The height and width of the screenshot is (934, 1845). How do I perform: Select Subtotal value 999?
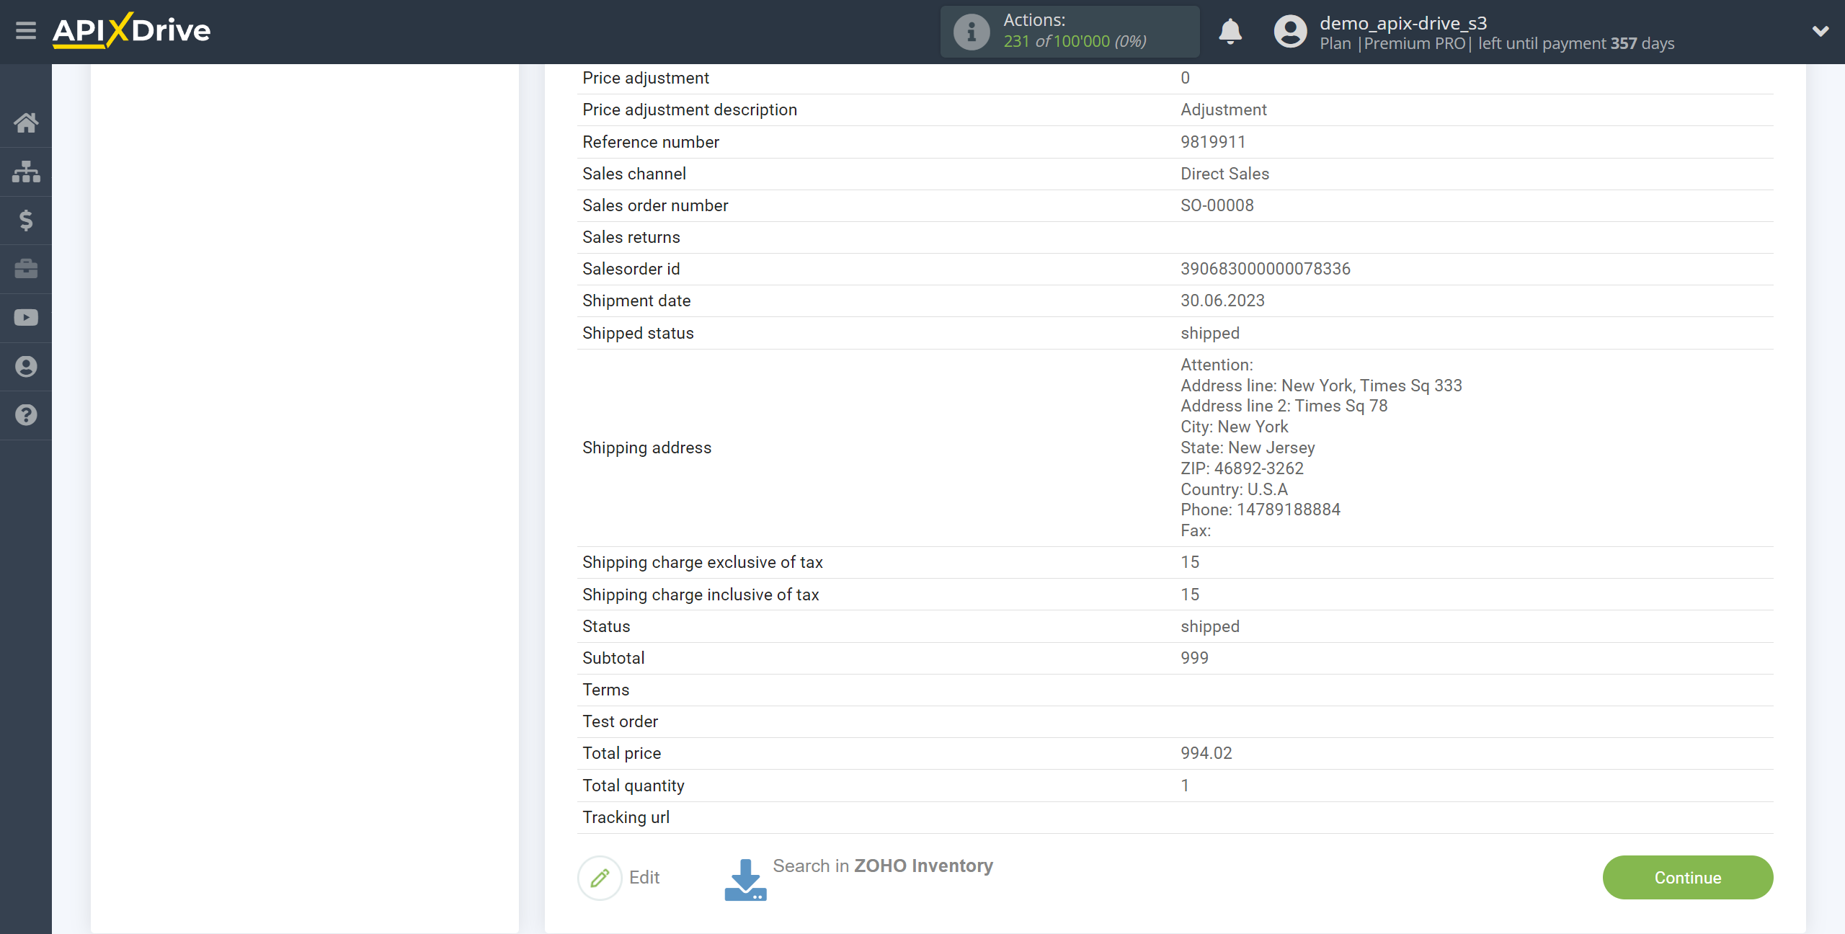(1194, 658)
